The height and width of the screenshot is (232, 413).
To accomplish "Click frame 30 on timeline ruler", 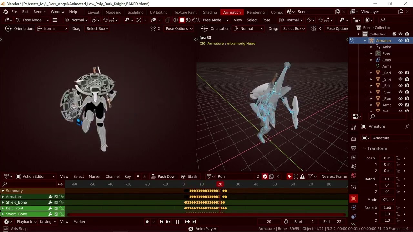I will pyautogui.click(x=238, y=184).
